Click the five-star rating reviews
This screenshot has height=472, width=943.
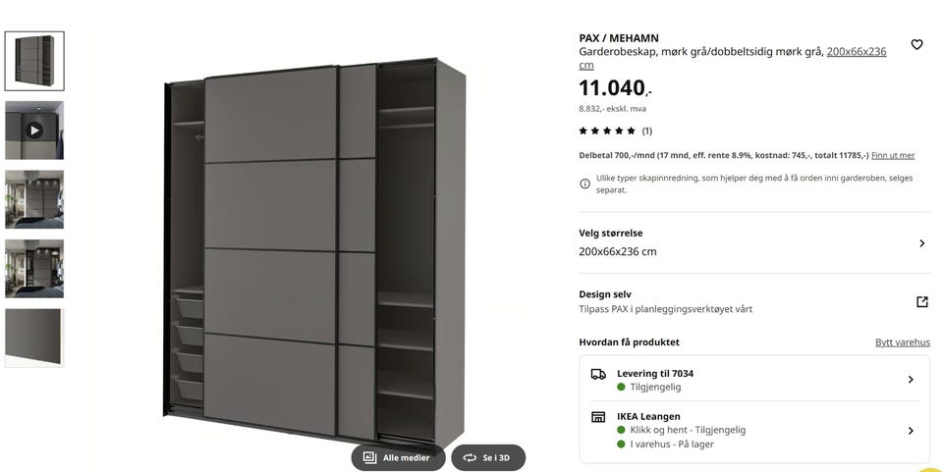click(x=615, y=131)
